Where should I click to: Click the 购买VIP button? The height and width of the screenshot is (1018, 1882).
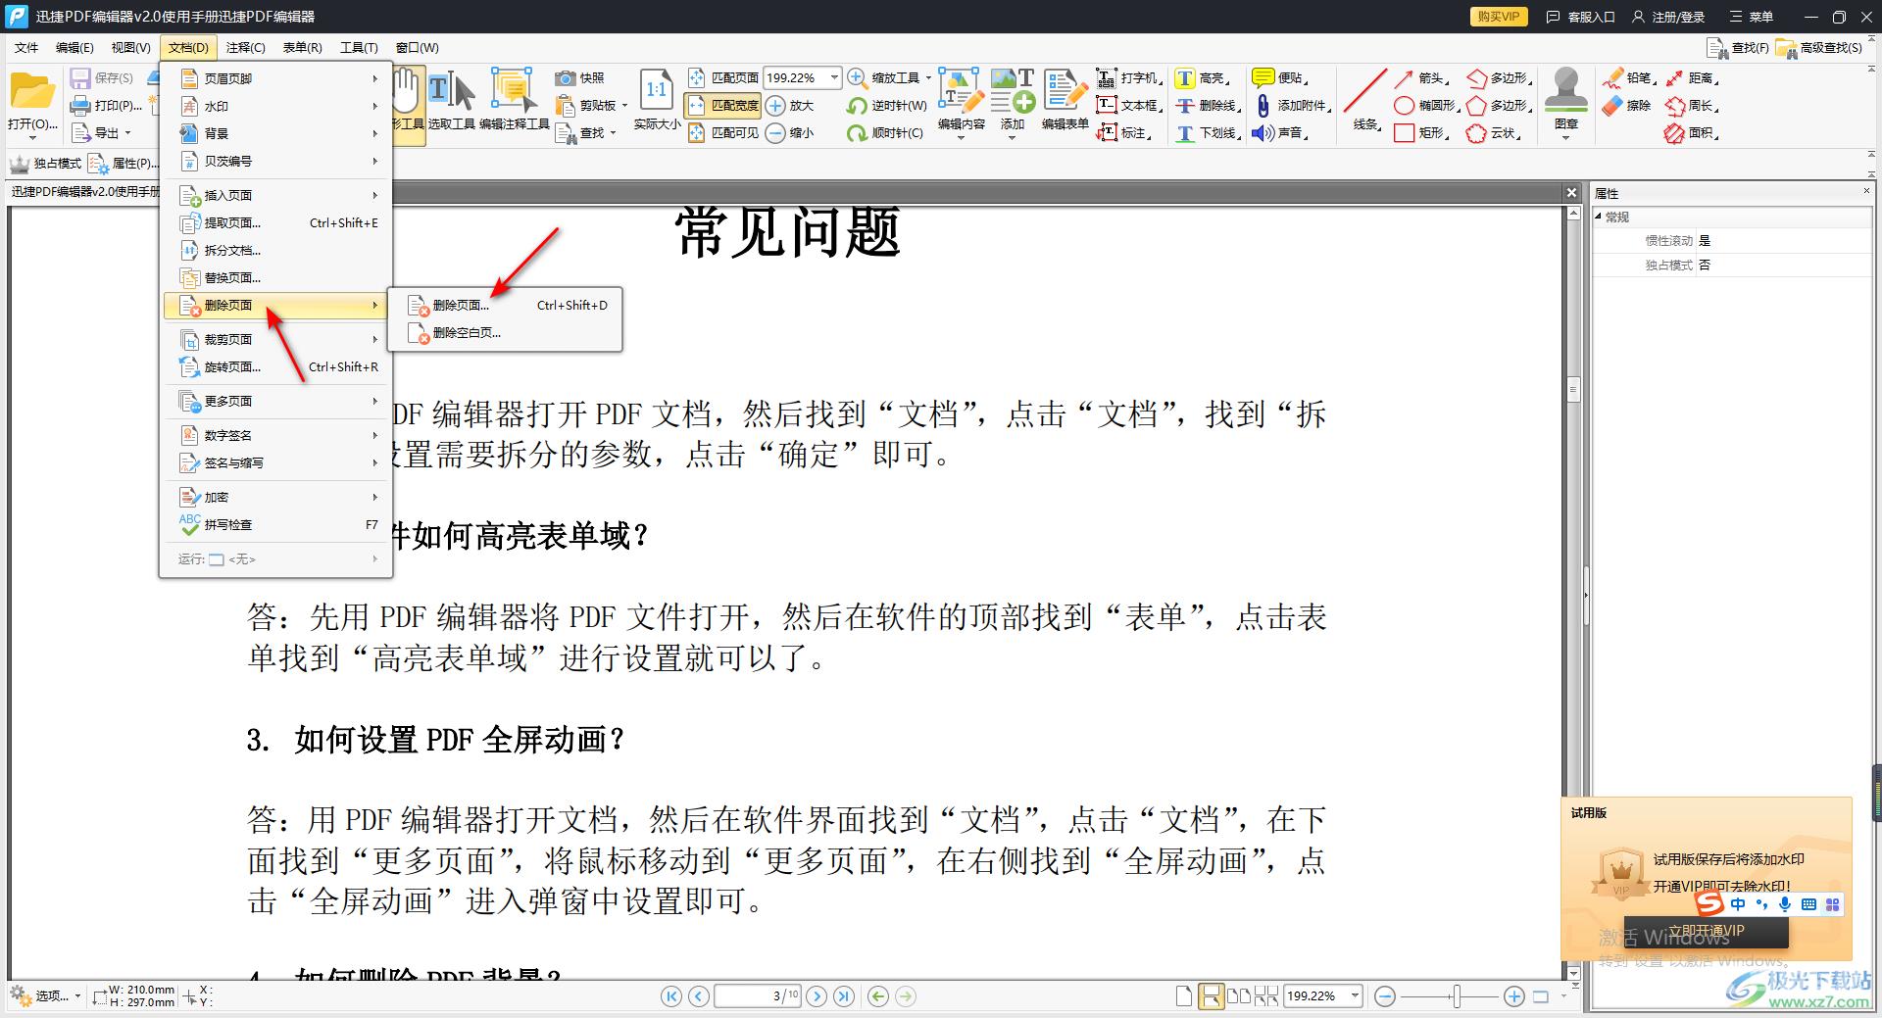click(x=1499, y=17)
